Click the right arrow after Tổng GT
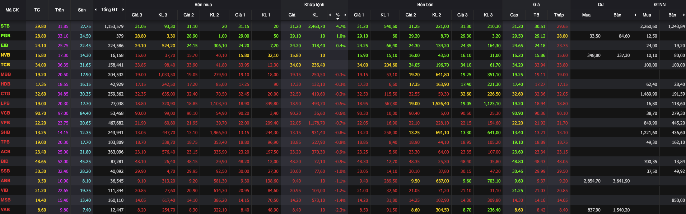The width and height of the screenshot is (686, 214). pyautogui.click(x=123, y=10)
